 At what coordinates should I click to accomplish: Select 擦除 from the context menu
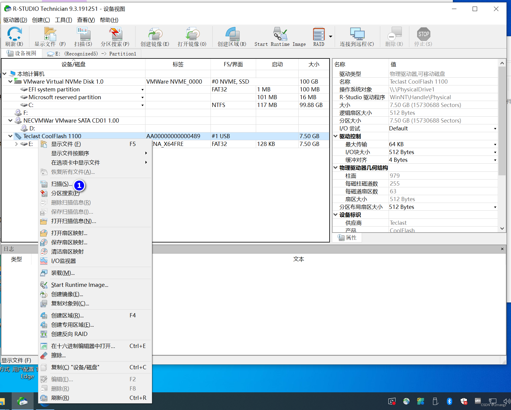tap(58, 355)
